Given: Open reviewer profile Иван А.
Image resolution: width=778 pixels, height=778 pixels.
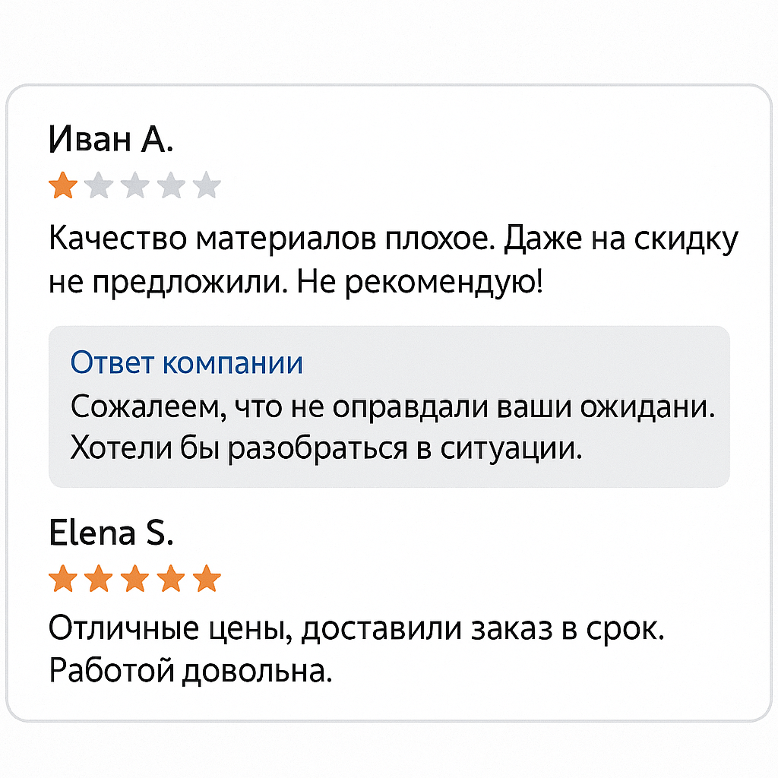Looking at the screenshot, I should pos(111,140).
